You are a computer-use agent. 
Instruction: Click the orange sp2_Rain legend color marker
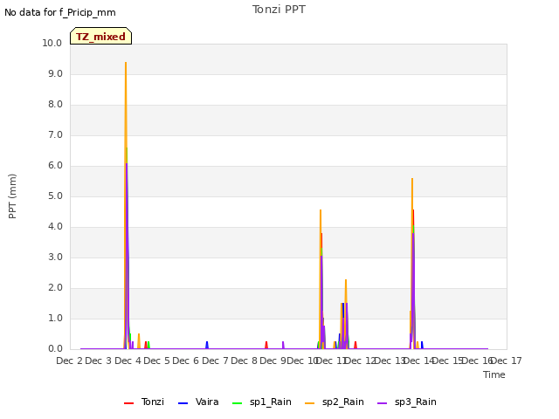pos(310,403)
